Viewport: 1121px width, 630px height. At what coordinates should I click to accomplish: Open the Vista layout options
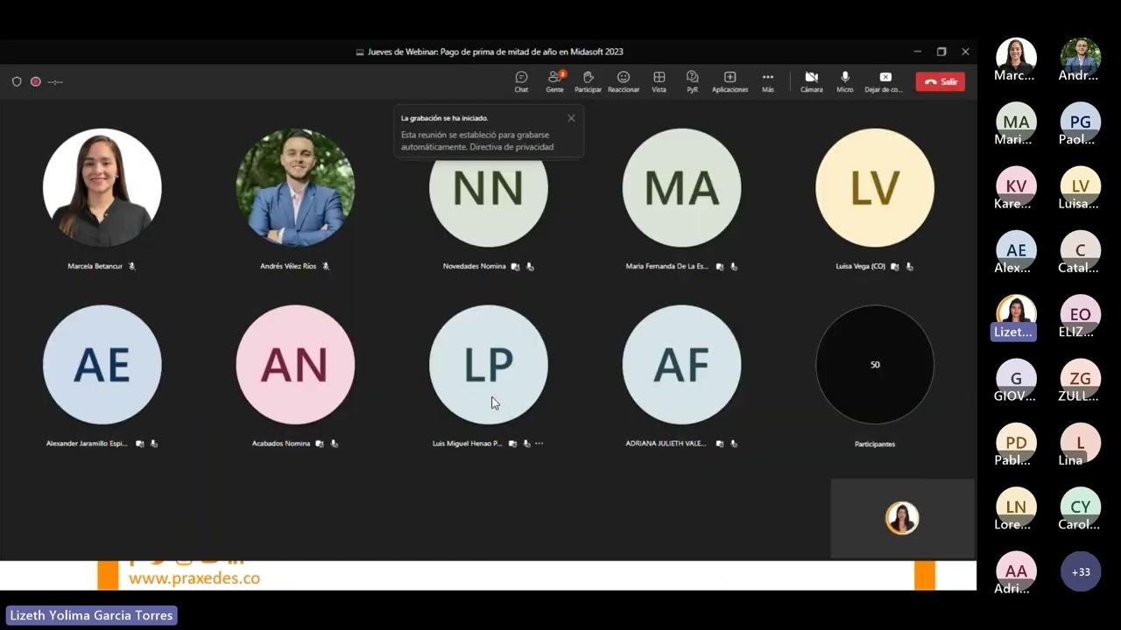[x=659, y=81]
